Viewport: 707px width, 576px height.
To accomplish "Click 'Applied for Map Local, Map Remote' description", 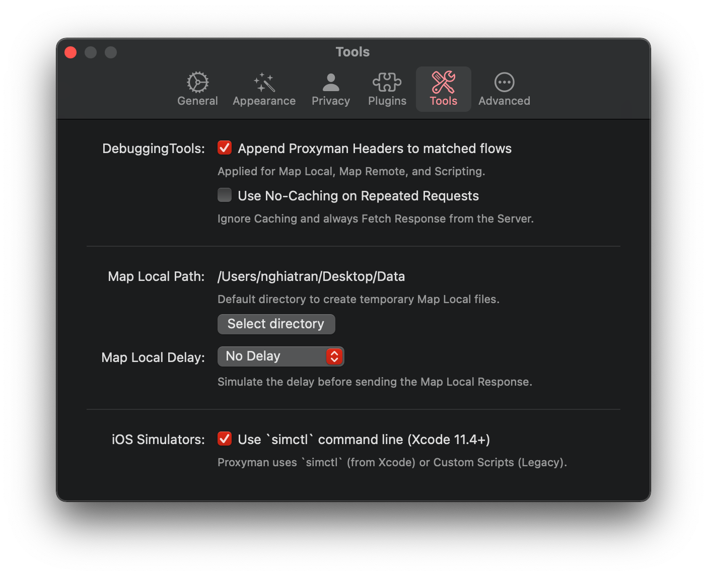I will point(351,171).
